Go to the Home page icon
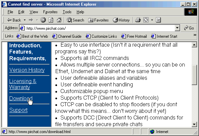Screen dimensions: 199x136 pyautogui.click(x=59, y=20)
